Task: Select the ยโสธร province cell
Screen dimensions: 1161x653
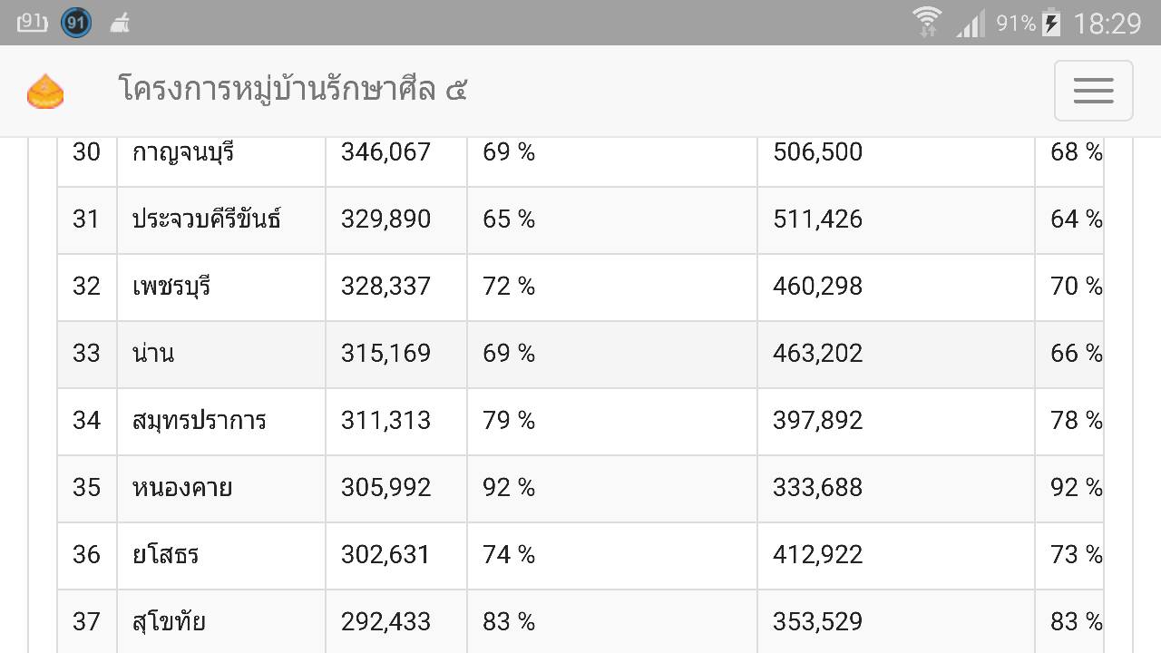Action: [221, 556]
